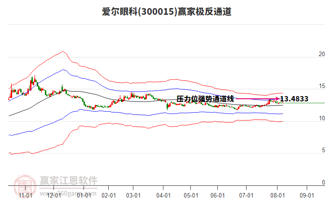Click the 03-01 date label
Viewport: 326px width, 202px height.
133,196
